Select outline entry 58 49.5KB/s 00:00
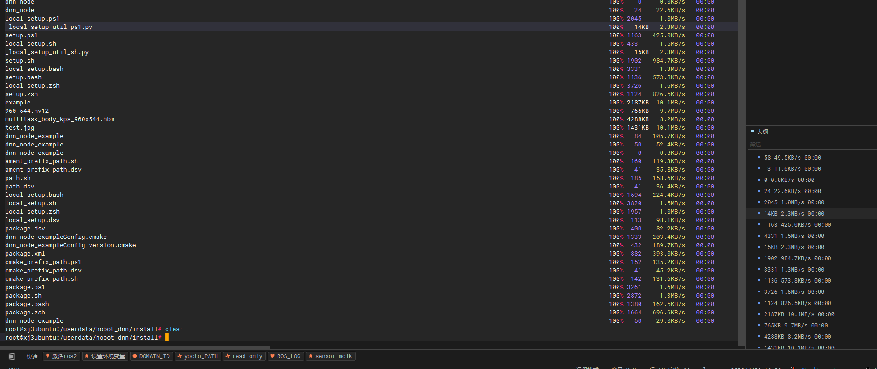The width and height of the screenshot is (877, 369). 792,158
